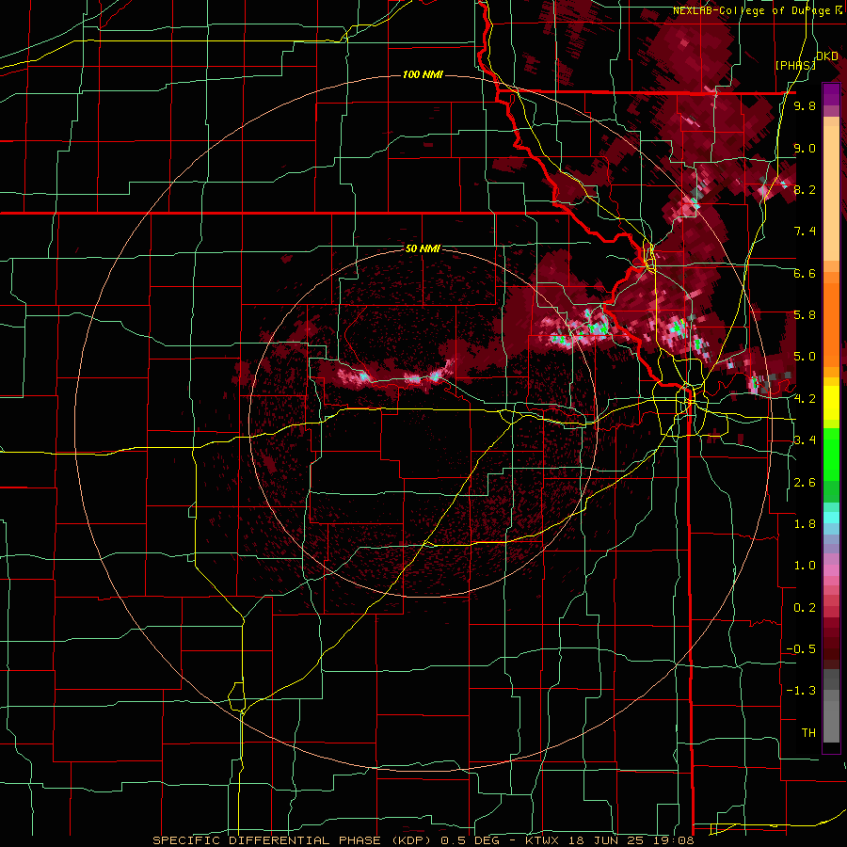Click the purple top segment of color scale
The width and height of the screenshot is (847, 847).
click(x=831, y=94)
